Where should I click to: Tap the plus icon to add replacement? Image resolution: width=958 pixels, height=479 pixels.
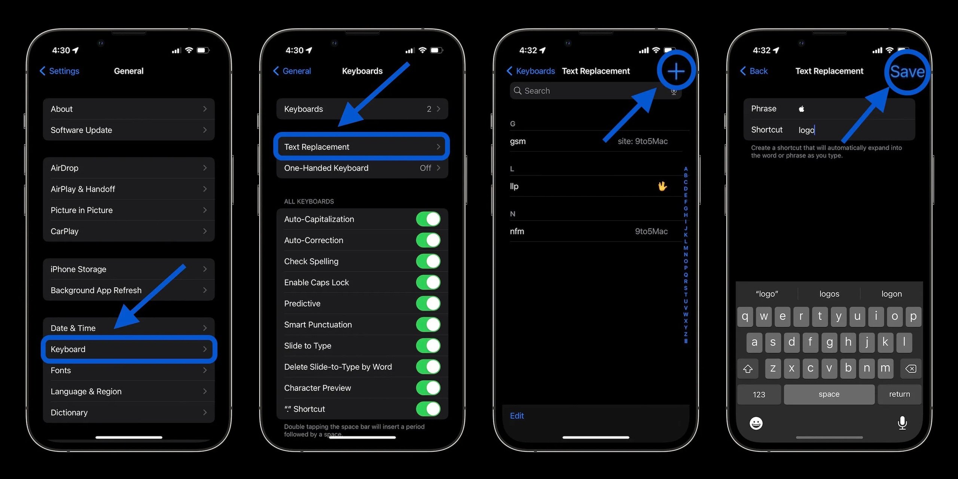pos(676,71)
